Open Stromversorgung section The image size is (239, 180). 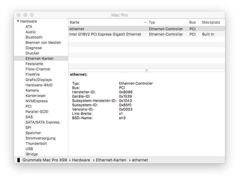point(40,138)
